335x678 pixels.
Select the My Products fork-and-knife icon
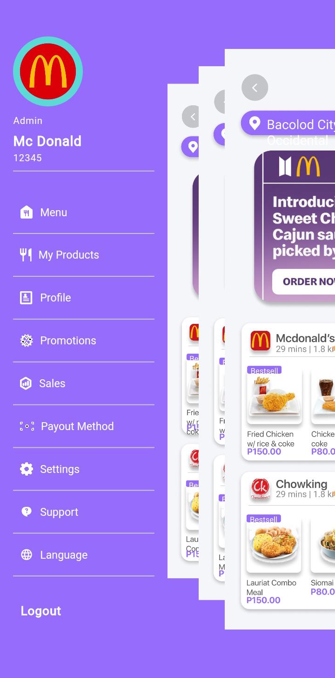[26, 255]
